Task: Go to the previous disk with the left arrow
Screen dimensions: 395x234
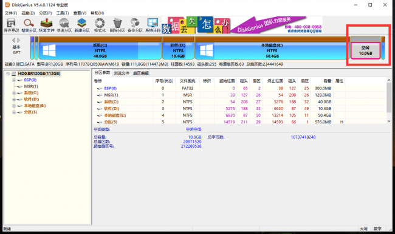Action: (13, 40)
